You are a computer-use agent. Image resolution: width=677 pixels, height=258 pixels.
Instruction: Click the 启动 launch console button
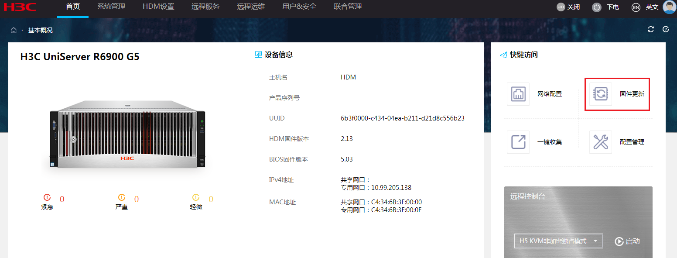[x=627, y=241]
